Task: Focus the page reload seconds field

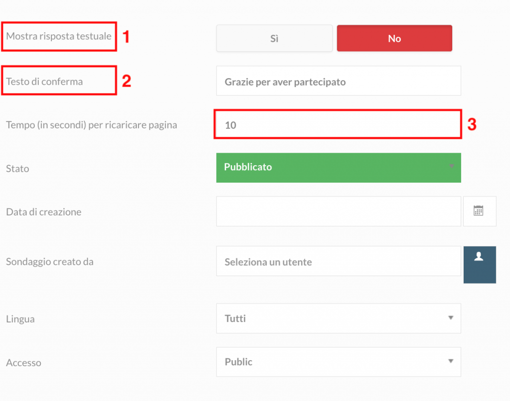Action: coord(339,124)
